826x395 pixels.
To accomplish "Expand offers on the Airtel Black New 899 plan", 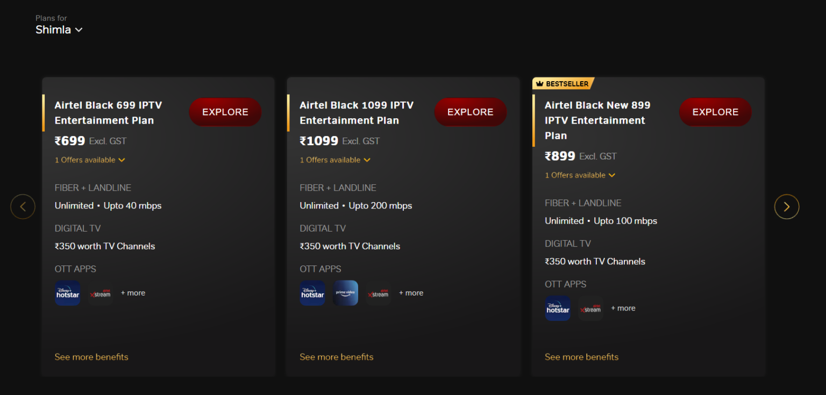I will pos(580,175).
